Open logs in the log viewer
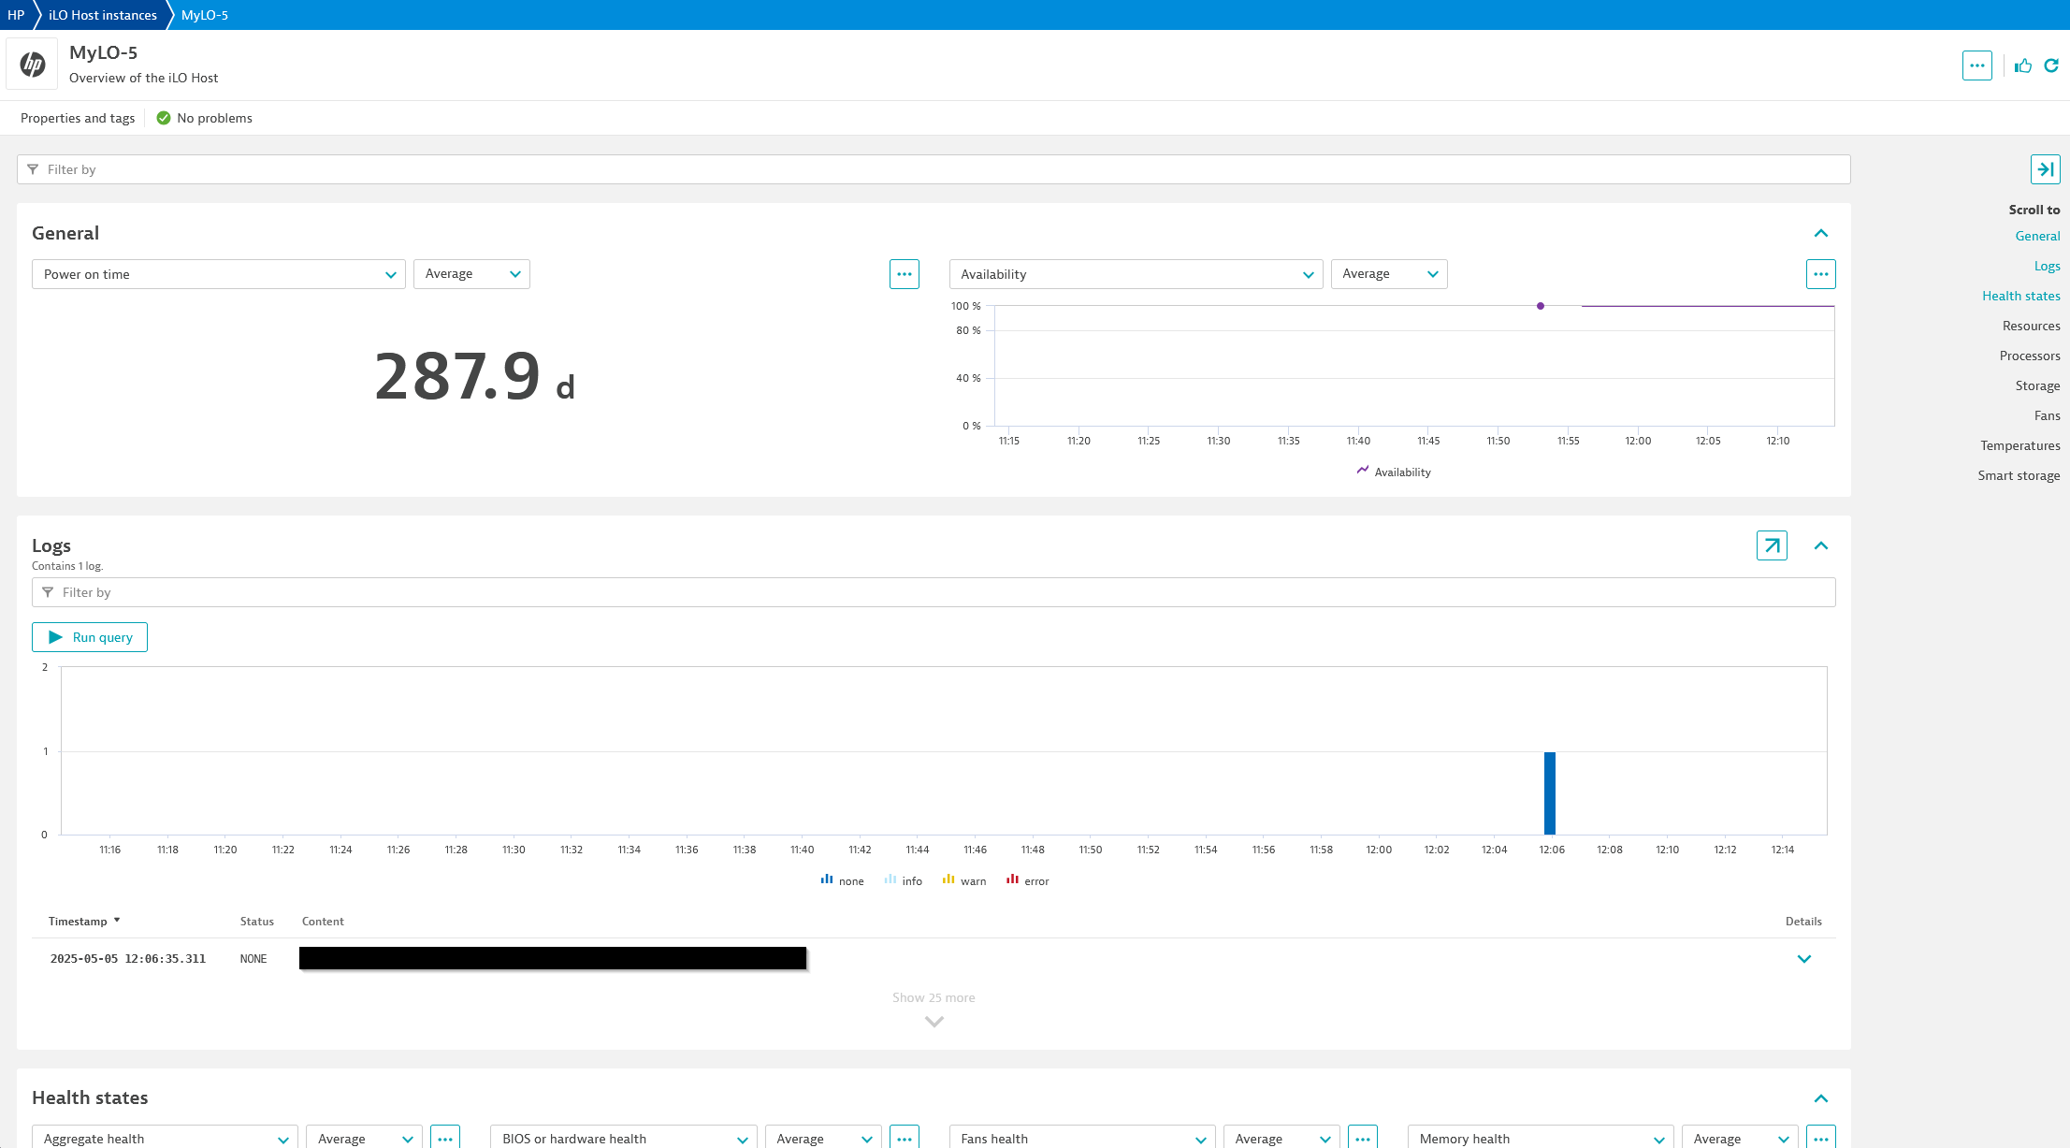This screenshot has width=2070, height=1148. (1772, 545)
